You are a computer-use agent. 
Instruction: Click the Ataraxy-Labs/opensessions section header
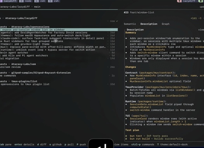pos(25,27)
